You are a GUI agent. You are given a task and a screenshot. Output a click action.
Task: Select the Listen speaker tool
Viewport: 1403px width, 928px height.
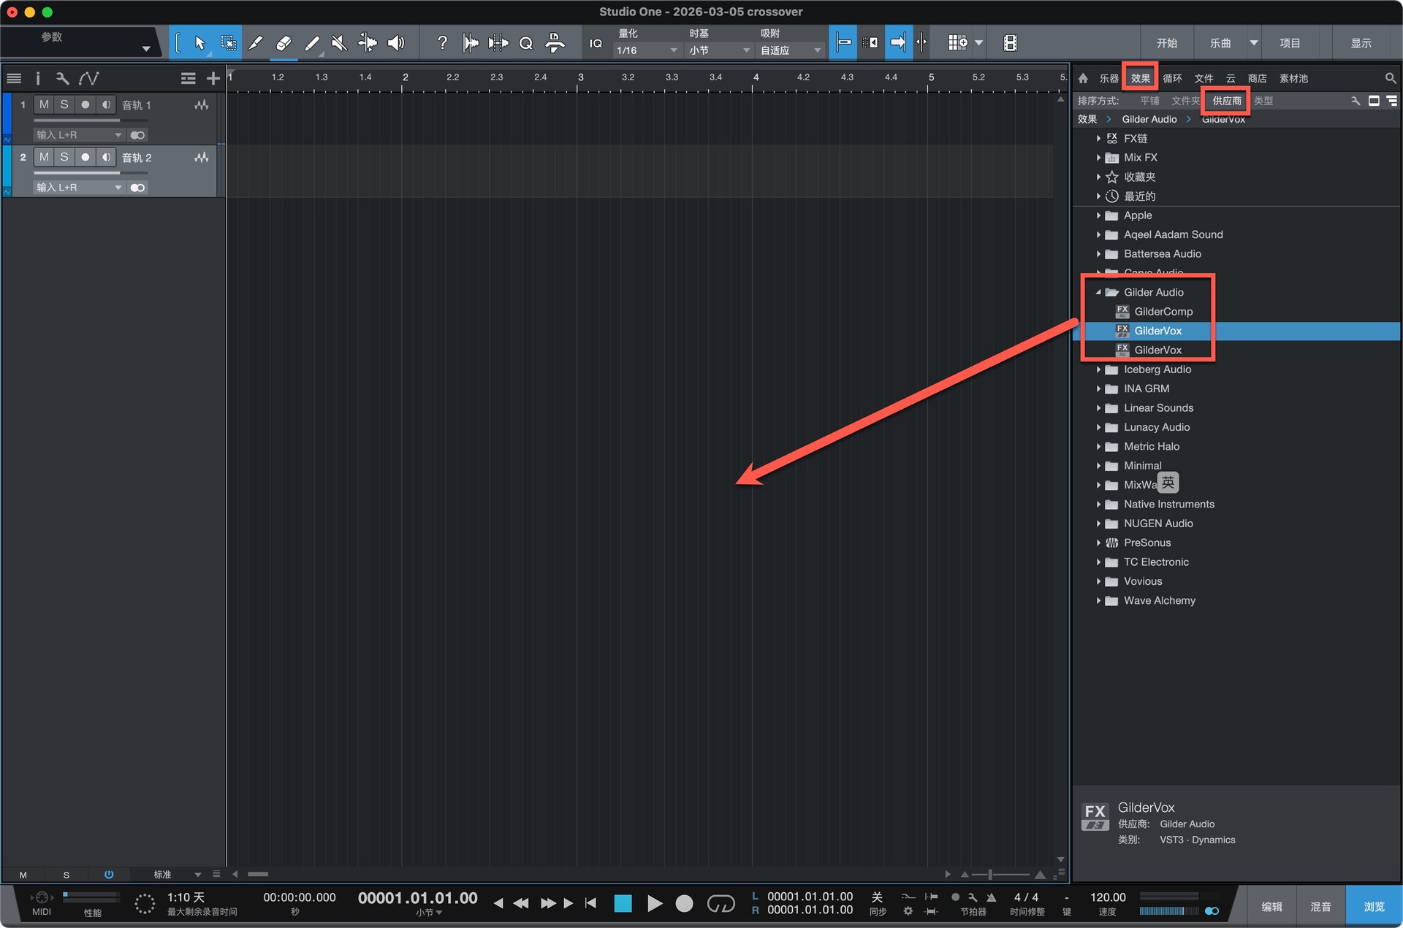point(396,43)
